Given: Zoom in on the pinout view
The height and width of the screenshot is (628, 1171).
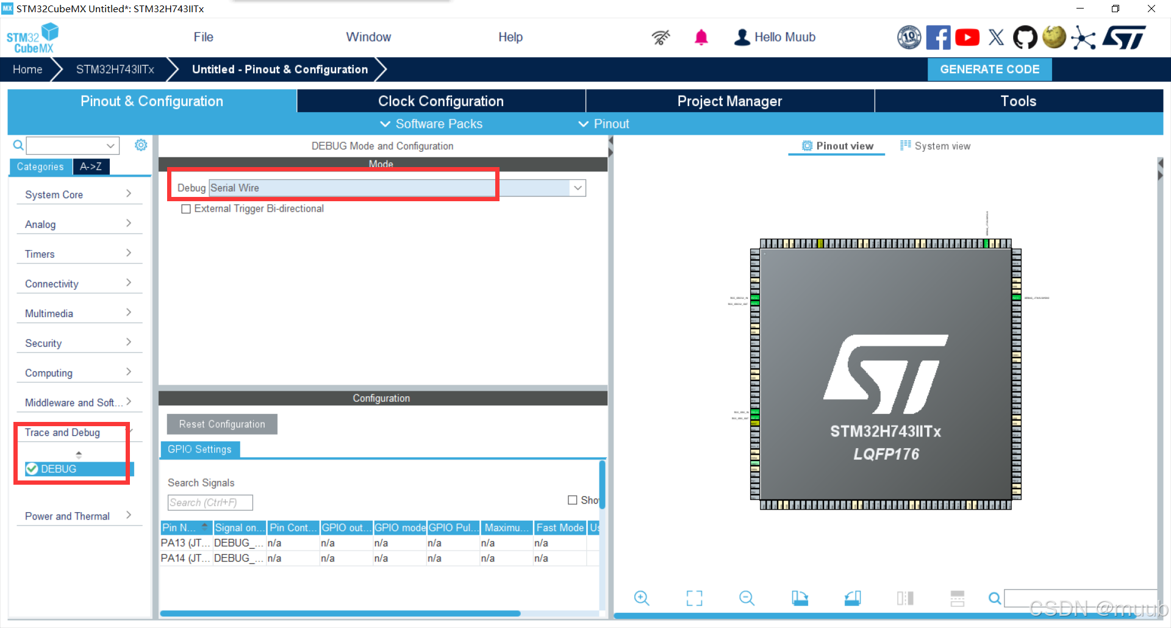Looking at the screenshot, I should click(x=641, y=598).
